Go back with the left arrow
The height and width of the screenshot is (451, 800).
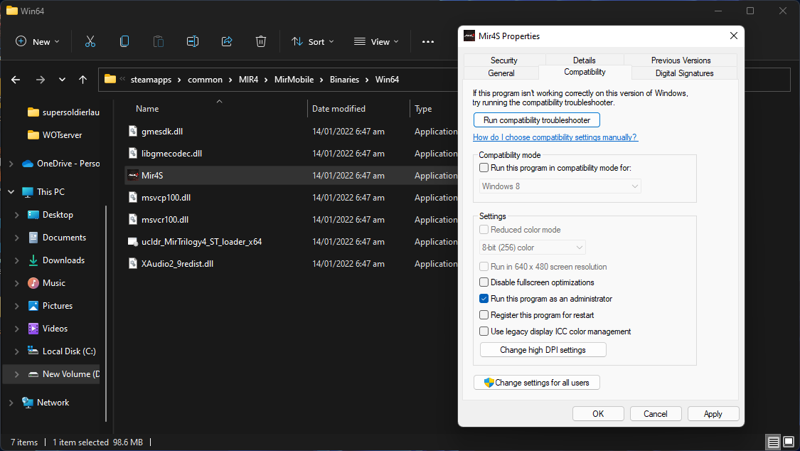(x=16, y=80)
